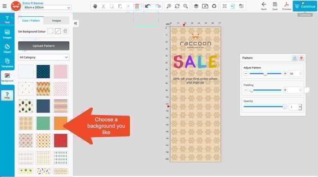Click the copy background colour icon
318x177 pixels.
[65, 31]
